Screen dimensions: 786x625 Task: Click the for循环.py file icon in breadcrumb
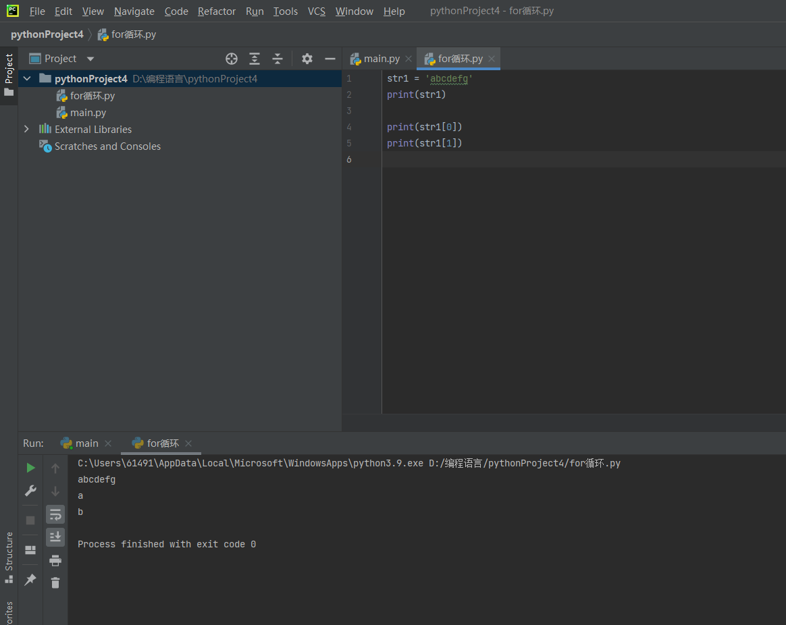point(103,34)
